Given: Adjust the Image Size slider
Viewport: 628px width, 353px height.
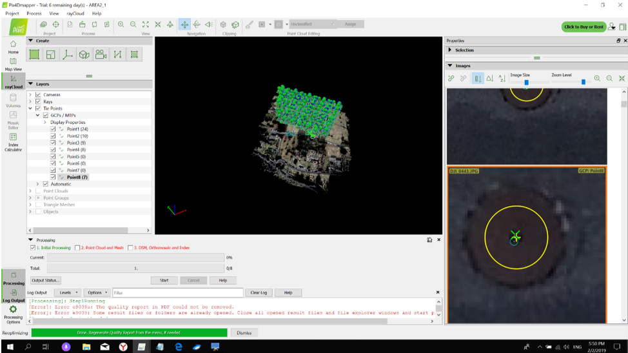Looking at the screenshot, I should click(526, 82).
